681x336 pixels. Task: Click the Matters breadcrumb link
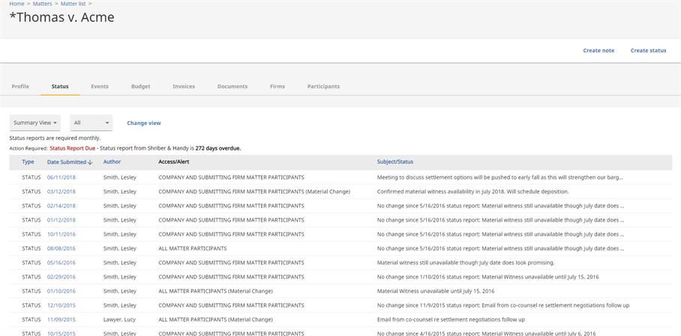click(x=42, y=4)
